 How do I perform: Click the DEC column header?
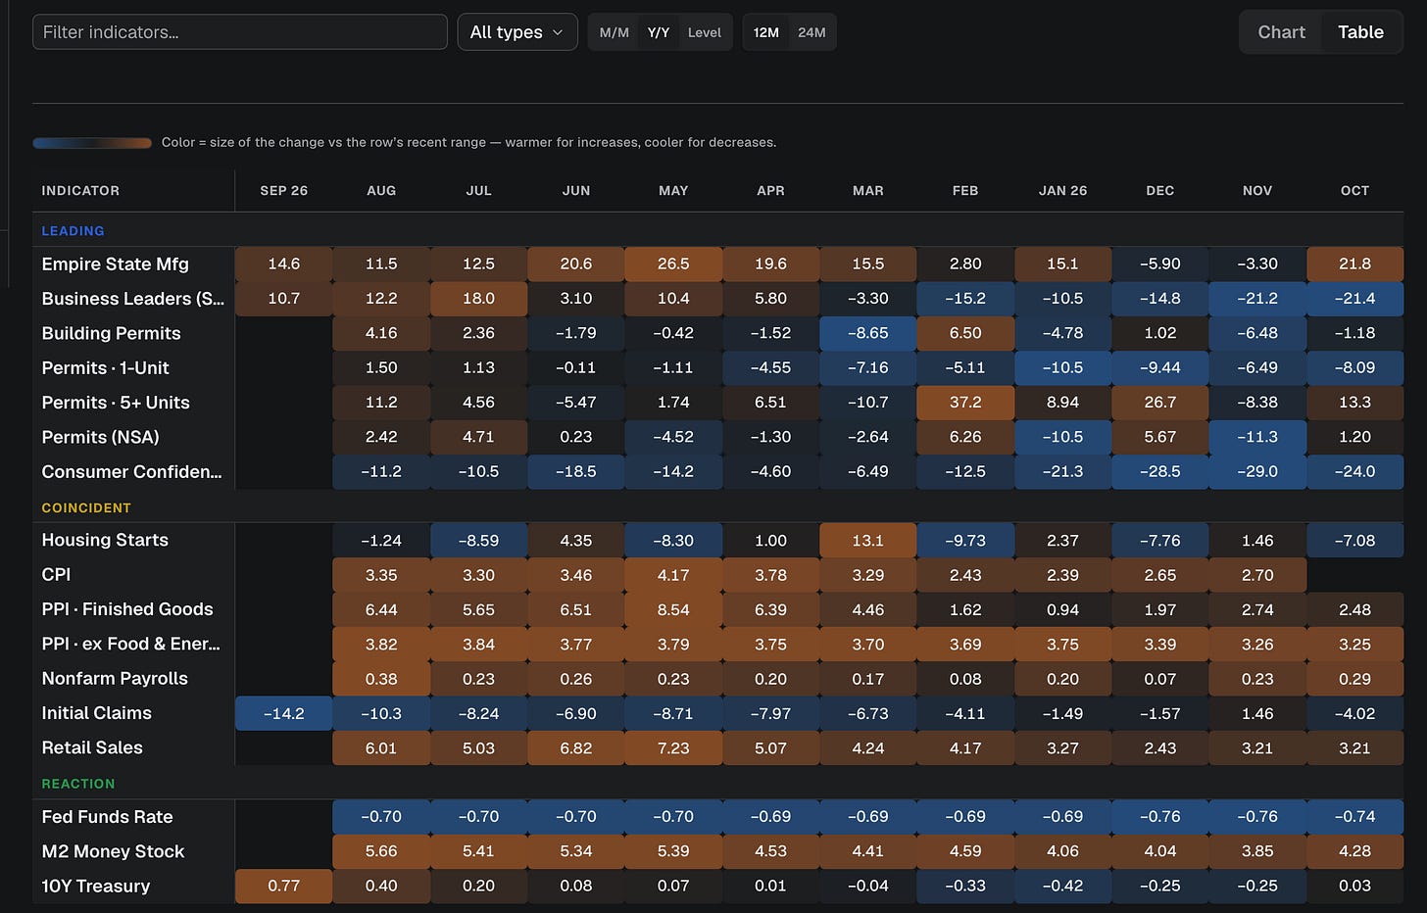click(x=1160, y=191)
